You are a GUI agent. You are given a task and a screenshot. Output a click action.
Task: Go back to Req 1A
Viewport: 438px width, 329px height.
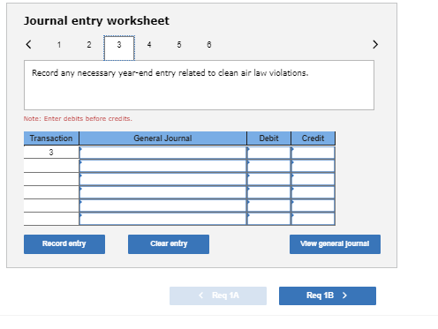(x=218, y=295)
